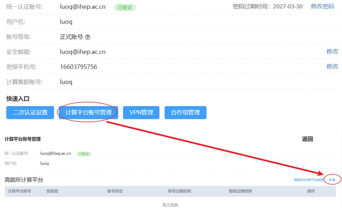Click the 快速入口 heading

click(18, 99)
